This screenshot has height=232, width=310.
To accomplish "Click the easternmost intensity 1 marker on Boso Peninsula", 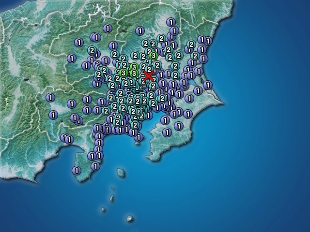I will coord(188,114).
